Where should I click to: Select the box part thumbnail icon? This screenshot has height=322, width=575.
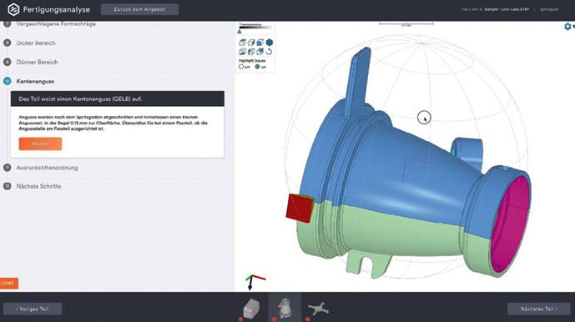point(251,308)
